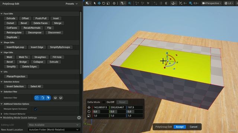The image size is (238, 133).
Task: Click the Select All button
Action: click(36, 86)
